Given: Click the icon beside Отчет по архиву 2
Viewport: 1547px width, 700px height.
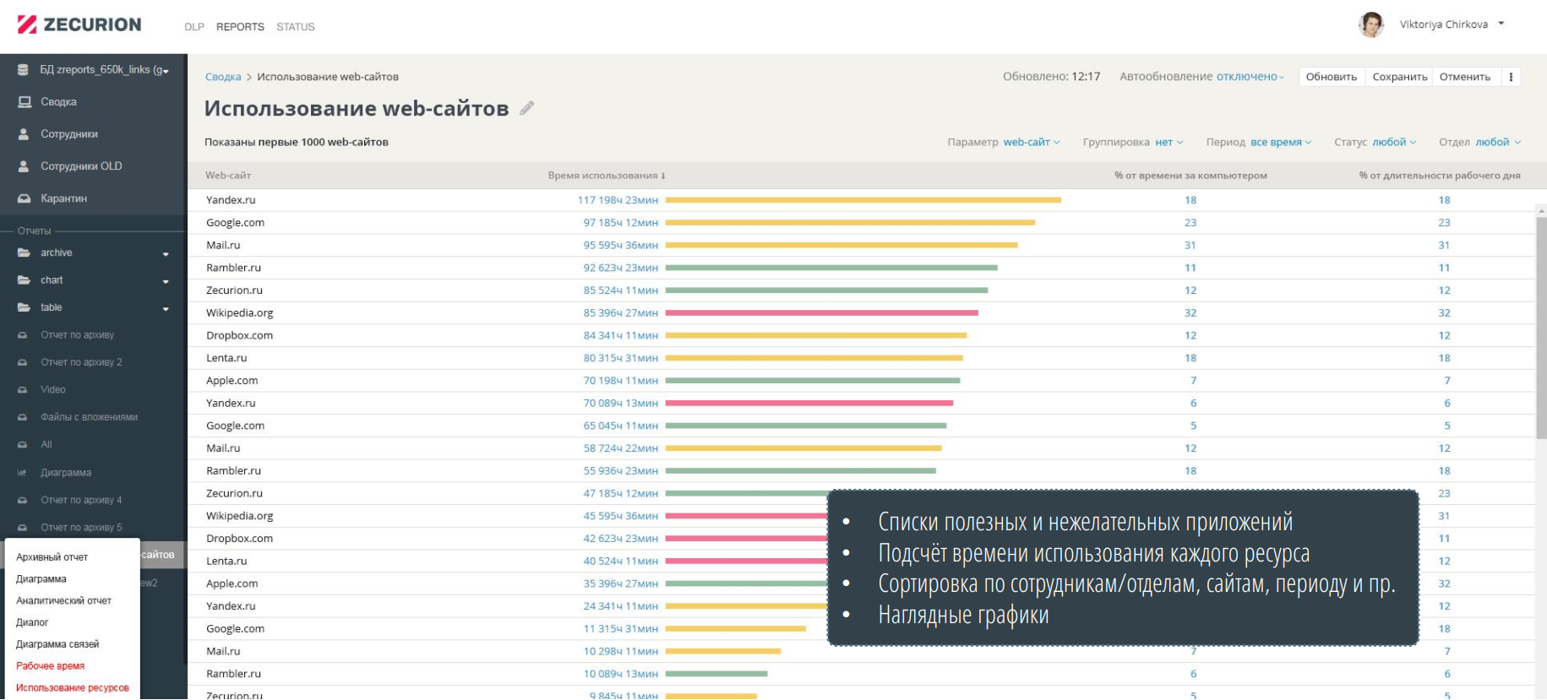Looking at the screenshot, I should point(23,362).
